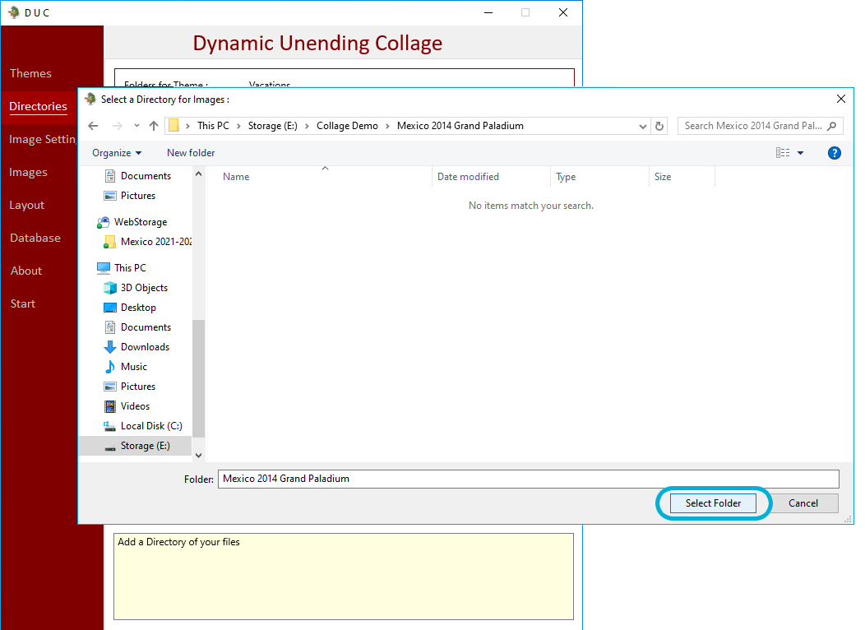Open the Organize dropdown menu
This screenshot has width=865, height=630.
point(117,153)
